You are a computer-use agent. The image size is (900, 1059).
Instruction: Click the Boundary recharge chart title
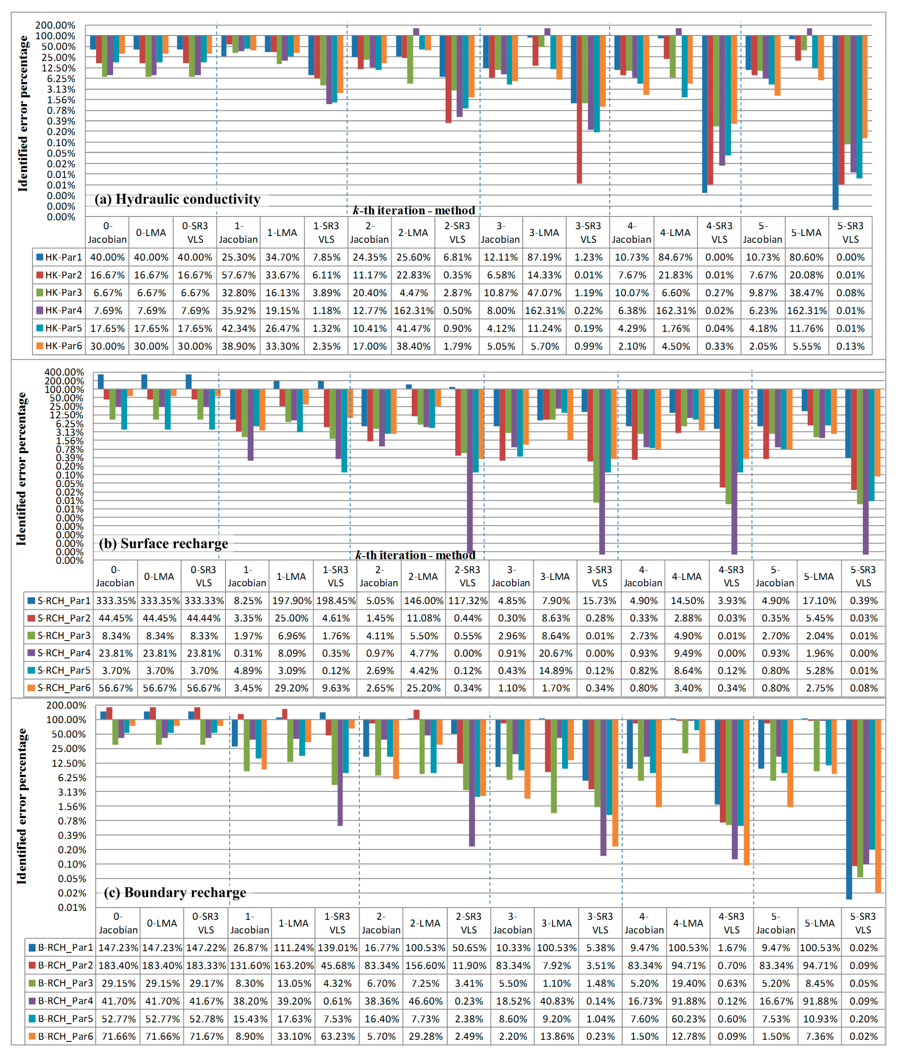(x=175, y=892)
